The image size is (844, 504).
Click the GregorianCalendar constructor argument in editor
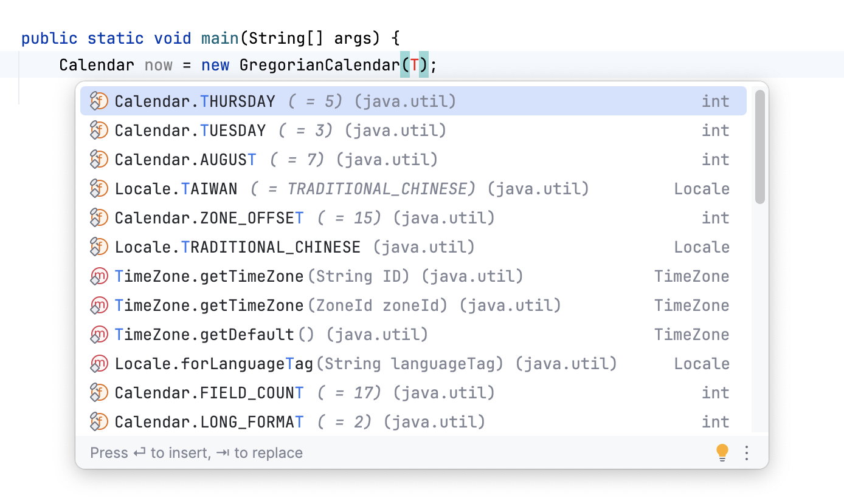(x=413, y=65)
